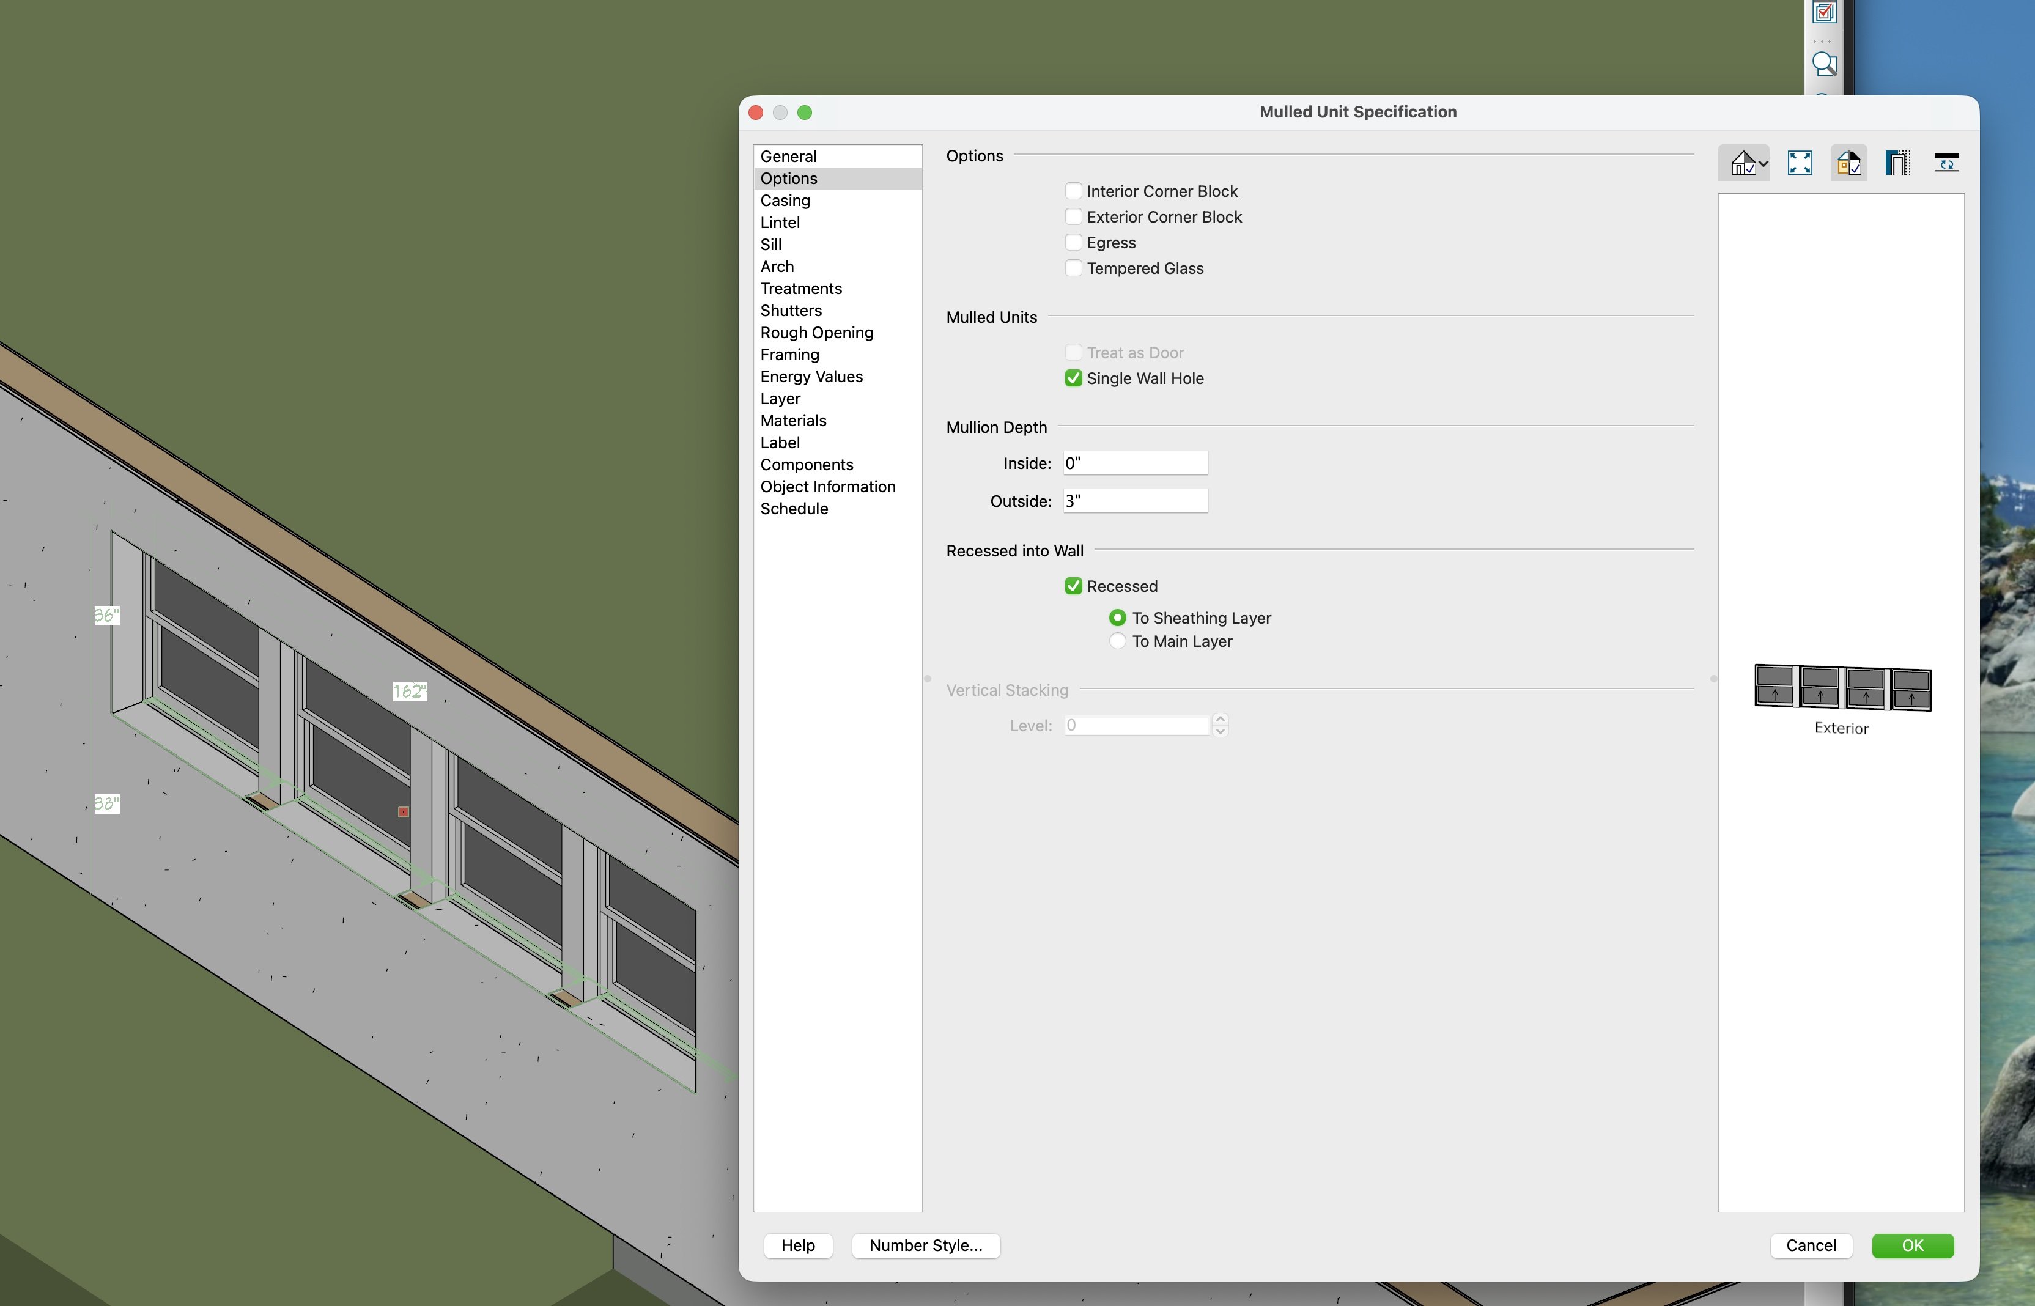Open the Casing panel
Screen dimensions: 2035x1306
coord(785,201)
